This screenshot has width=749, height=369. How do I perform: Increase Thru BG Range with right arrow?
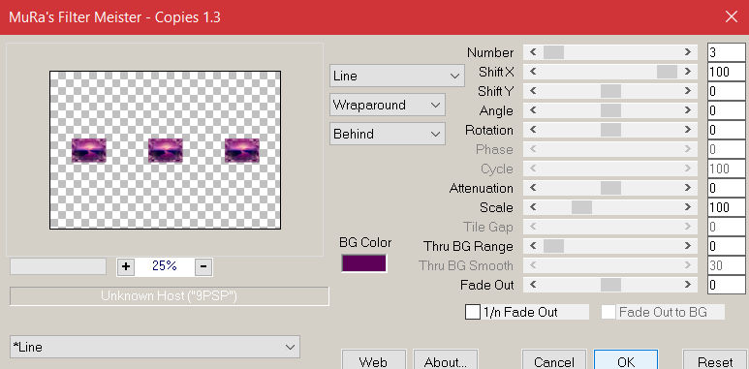click(687, 246)
